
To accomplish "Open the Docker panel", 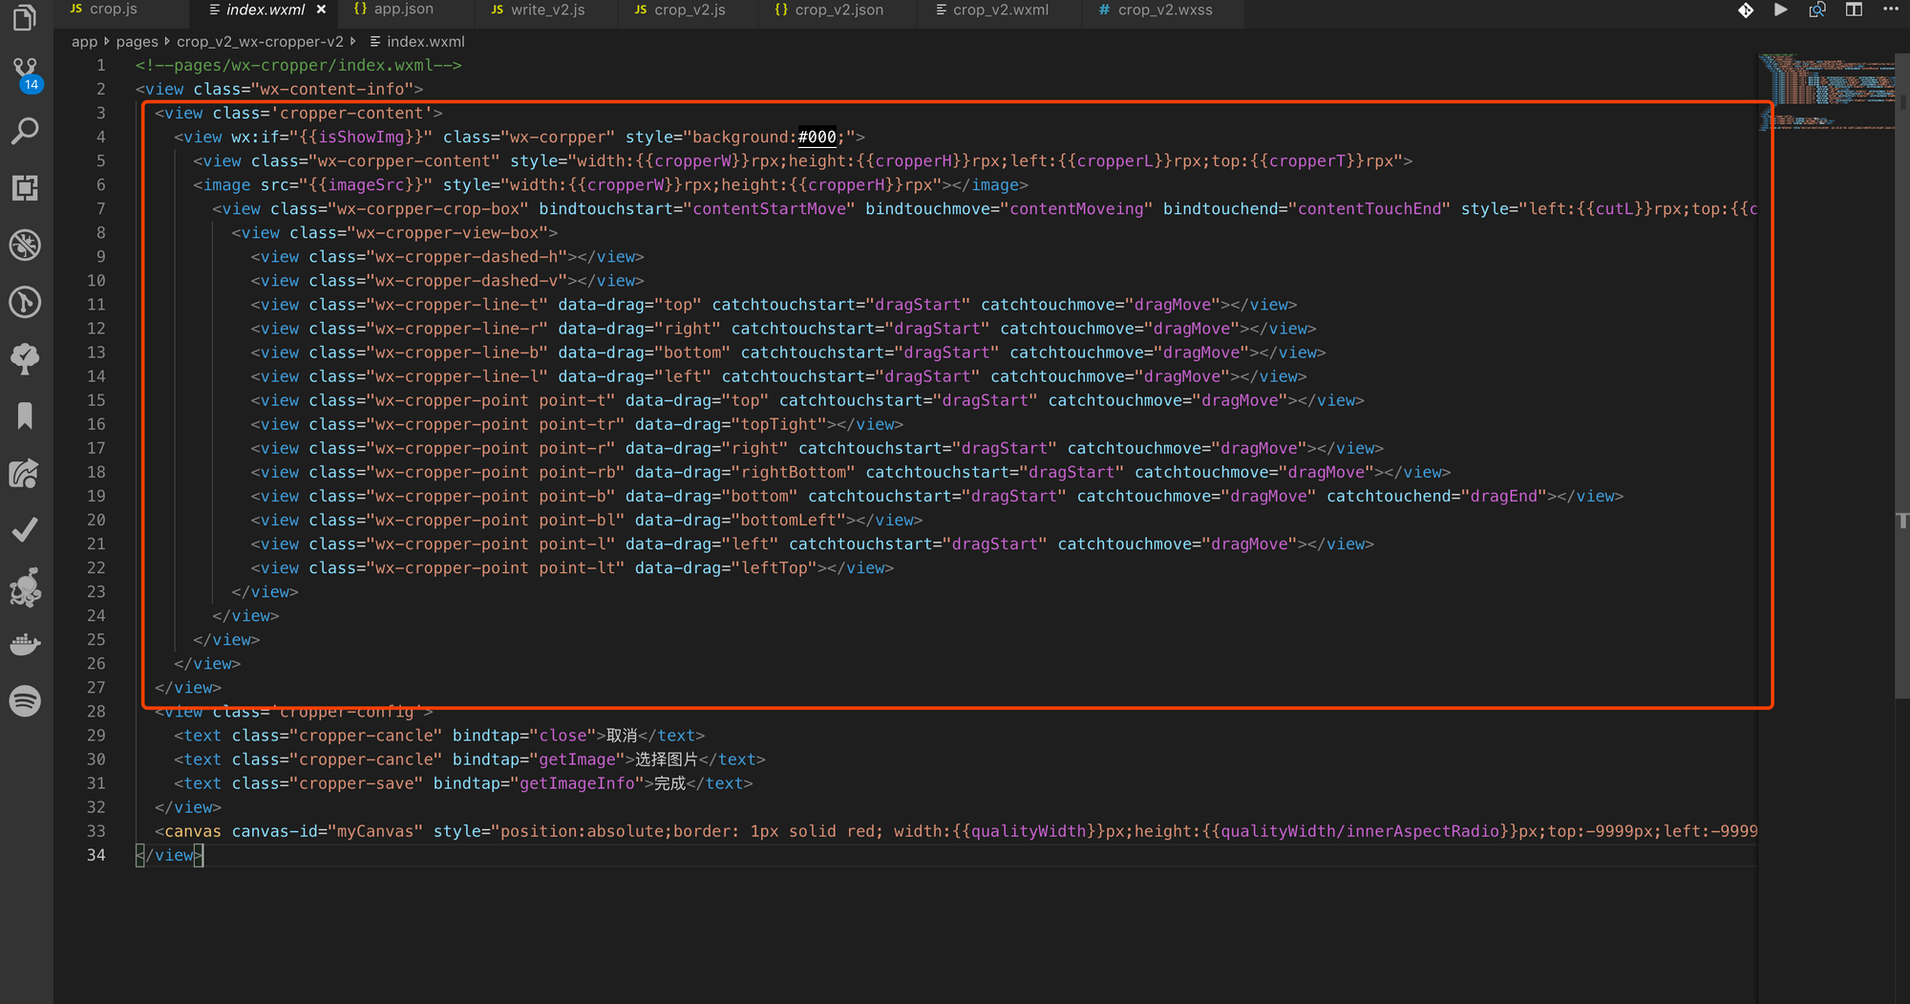I will (25, 645).
